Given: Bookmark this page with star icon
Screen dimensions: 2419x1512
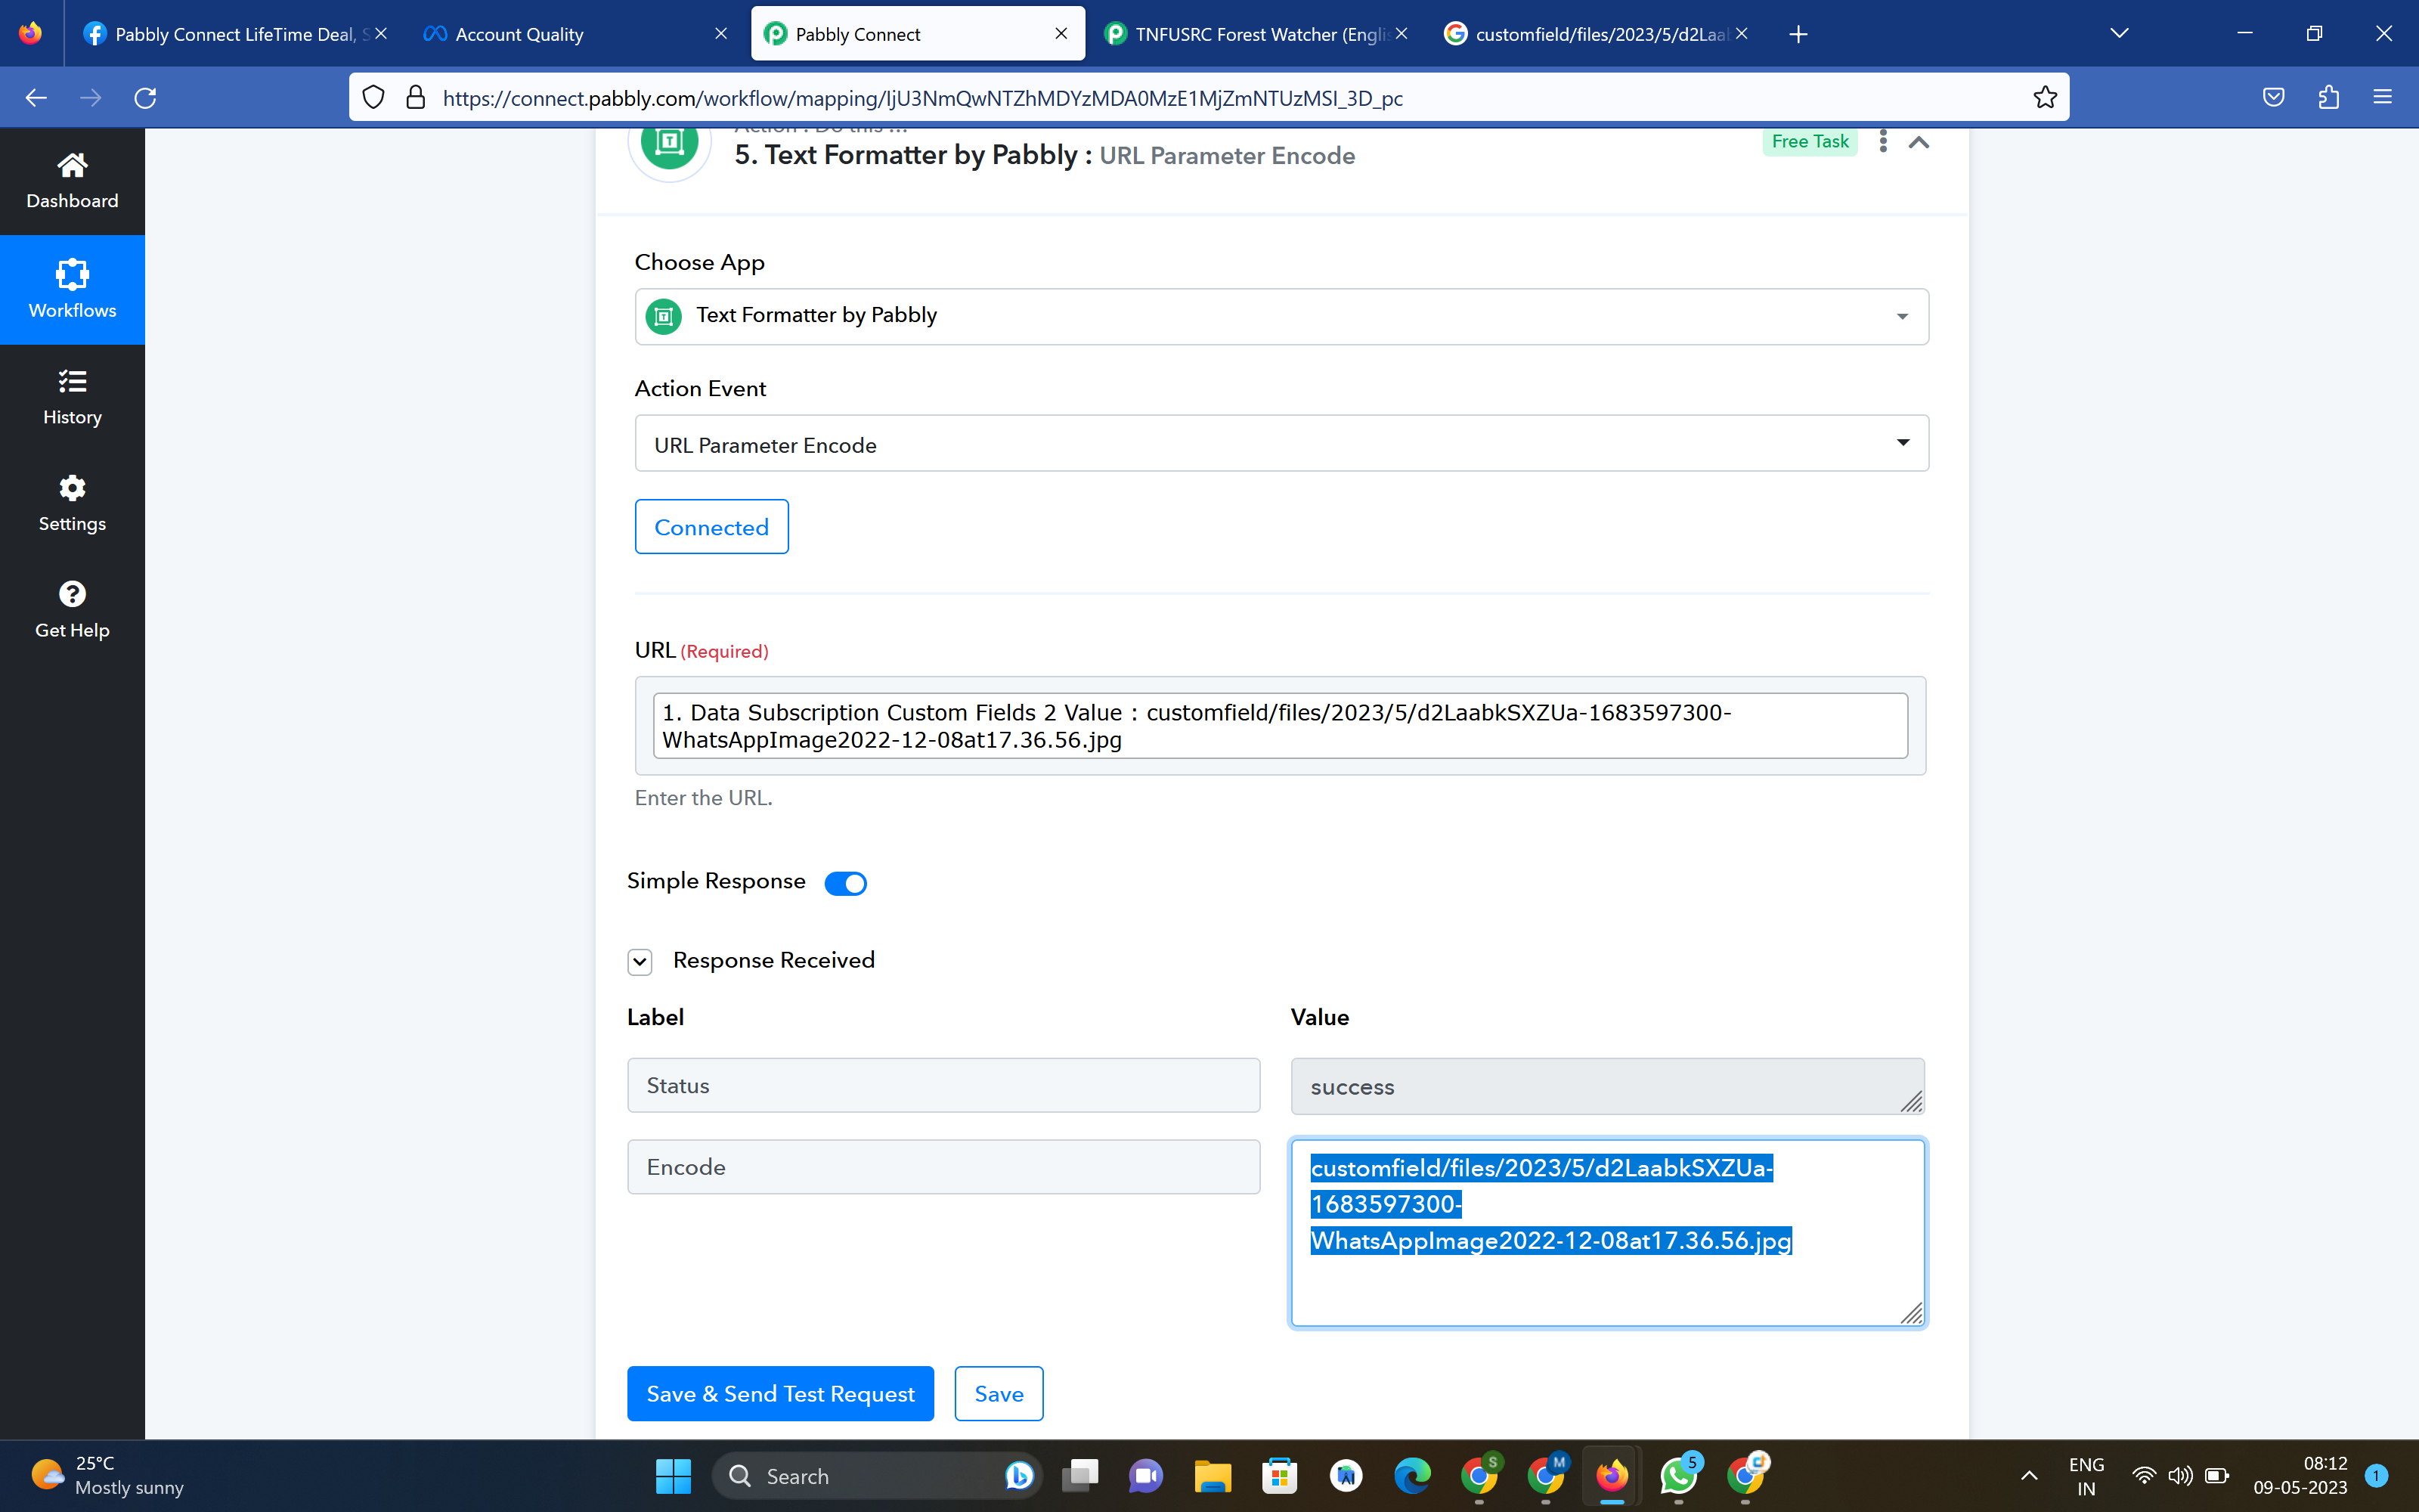Looking at the screenshot, I should click(x=2044, y=97).
